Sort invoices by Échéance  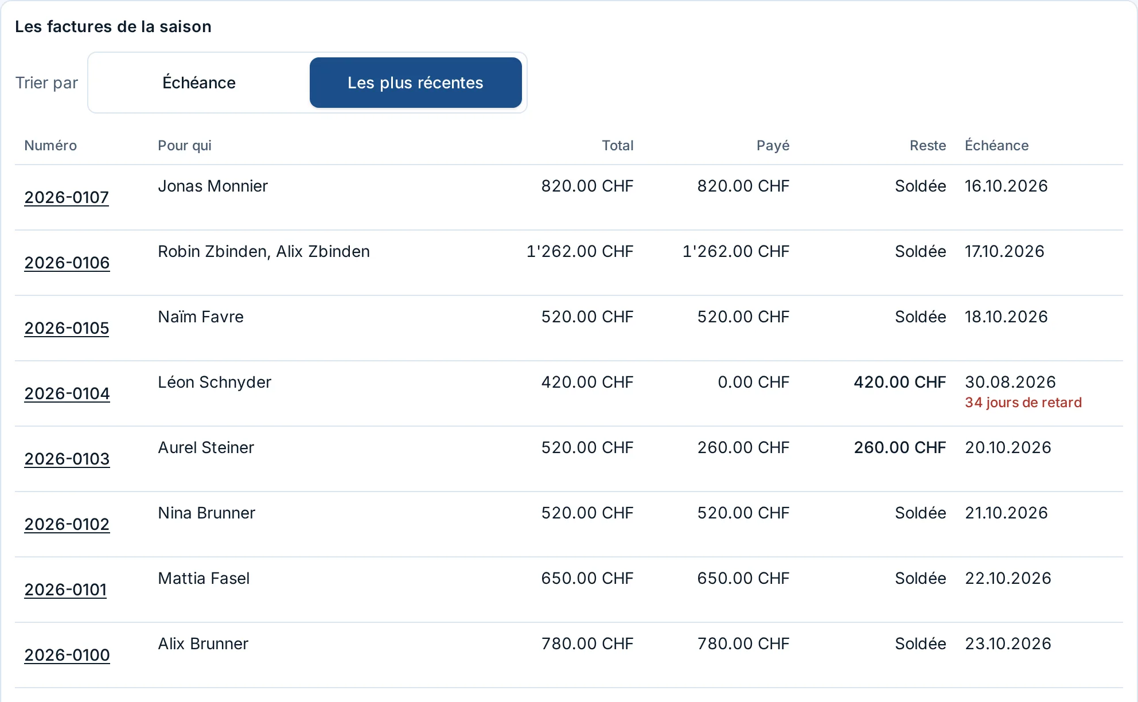pyautogui.click(x=199, y=83)
